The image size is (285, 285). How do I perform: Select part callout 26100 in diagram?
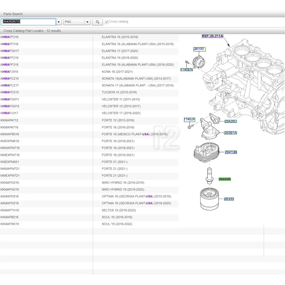199,49
